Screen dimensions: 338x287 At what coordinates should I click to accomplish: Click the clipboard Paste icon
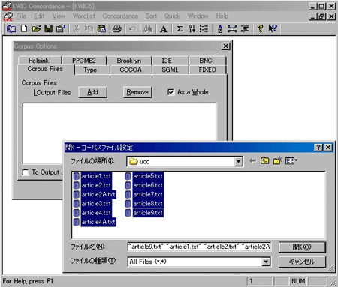coord(101,28)
